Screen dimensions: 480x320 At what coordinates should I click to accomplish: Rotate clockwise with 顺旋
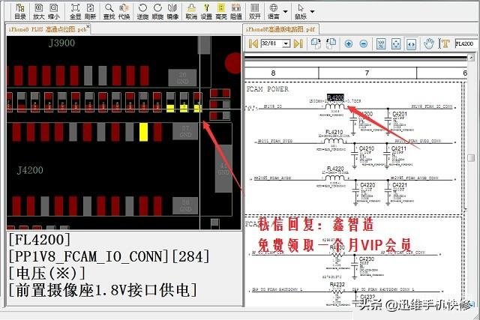[157, 12]
